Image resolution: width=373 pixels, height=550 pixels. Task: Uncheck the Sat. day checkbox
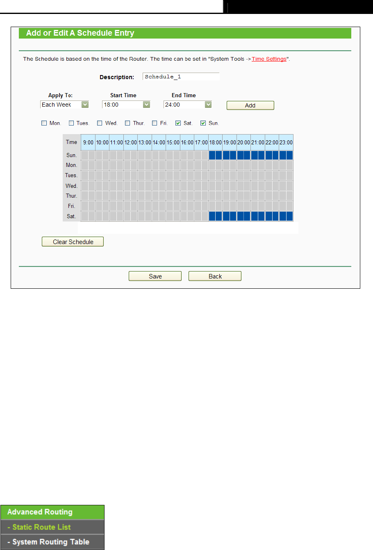[178, 123]
